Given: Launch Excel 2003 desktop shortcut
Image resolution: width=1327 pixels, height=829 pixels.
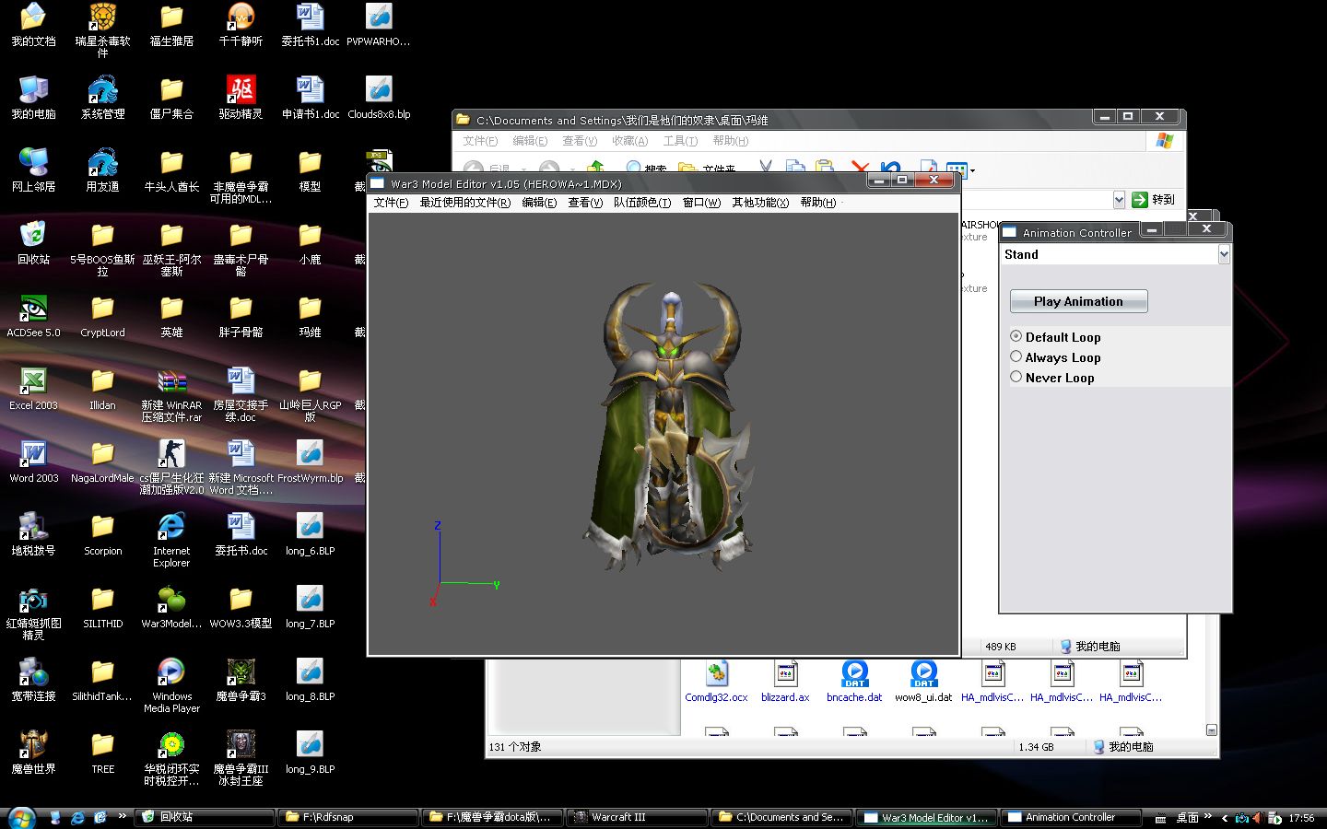Looking at the screenshot, I should [x=33, y=388].
